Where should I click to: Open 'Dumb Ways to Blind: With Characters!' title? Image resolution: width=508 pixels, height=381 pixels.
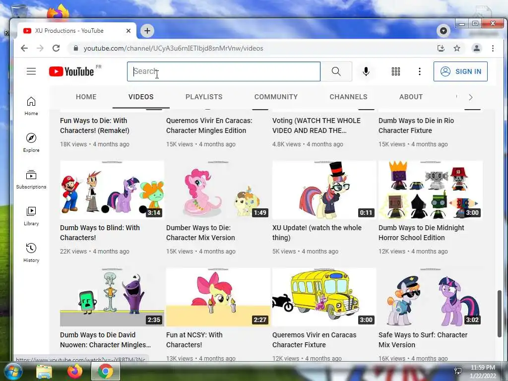(100, 233)
